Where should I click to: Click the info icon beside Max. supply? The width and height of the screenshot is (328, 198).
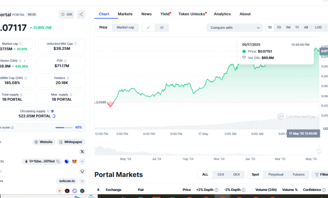point(71,95)
